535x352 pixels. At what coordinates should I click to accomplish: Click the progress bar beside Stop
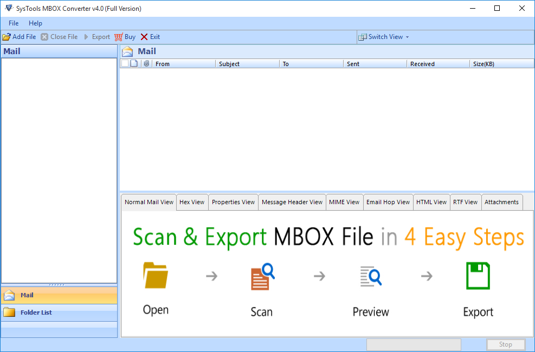[x=414, y=344]
